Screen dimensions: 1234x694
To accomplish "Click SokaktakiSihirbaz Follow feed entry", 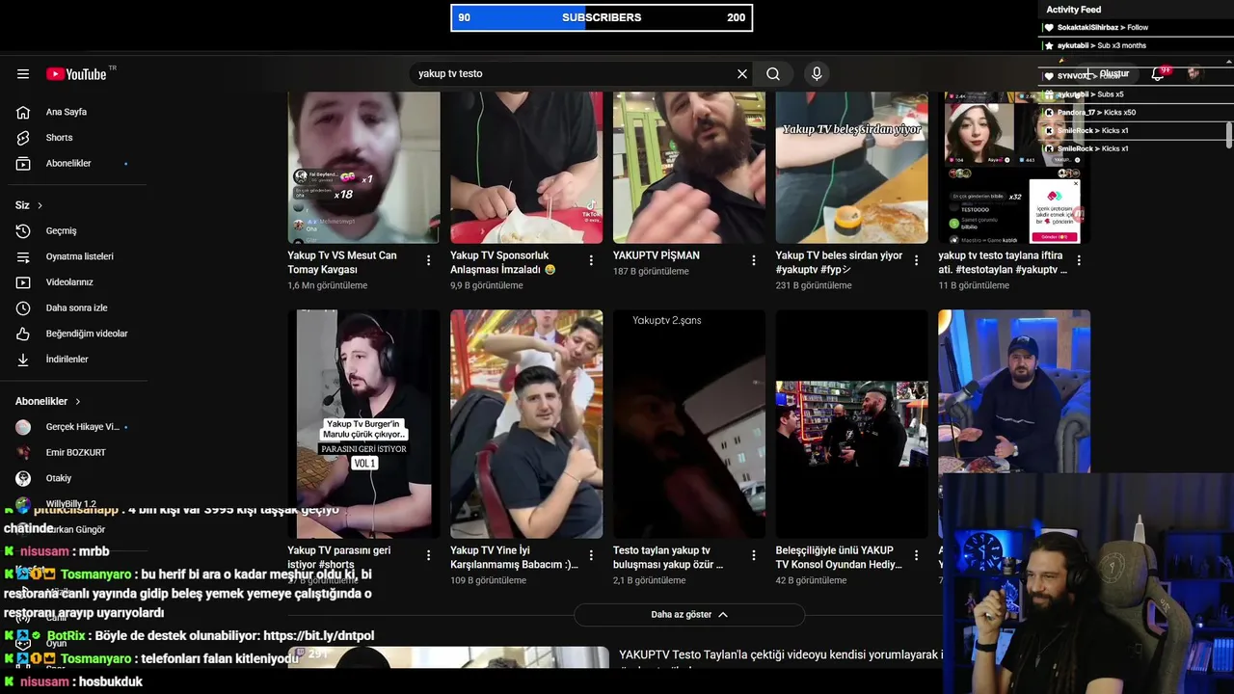I will click(x=1102, y=28).
